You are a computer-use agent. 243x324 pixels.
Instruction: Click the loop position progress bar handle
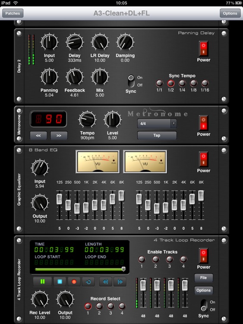[123, 269]
